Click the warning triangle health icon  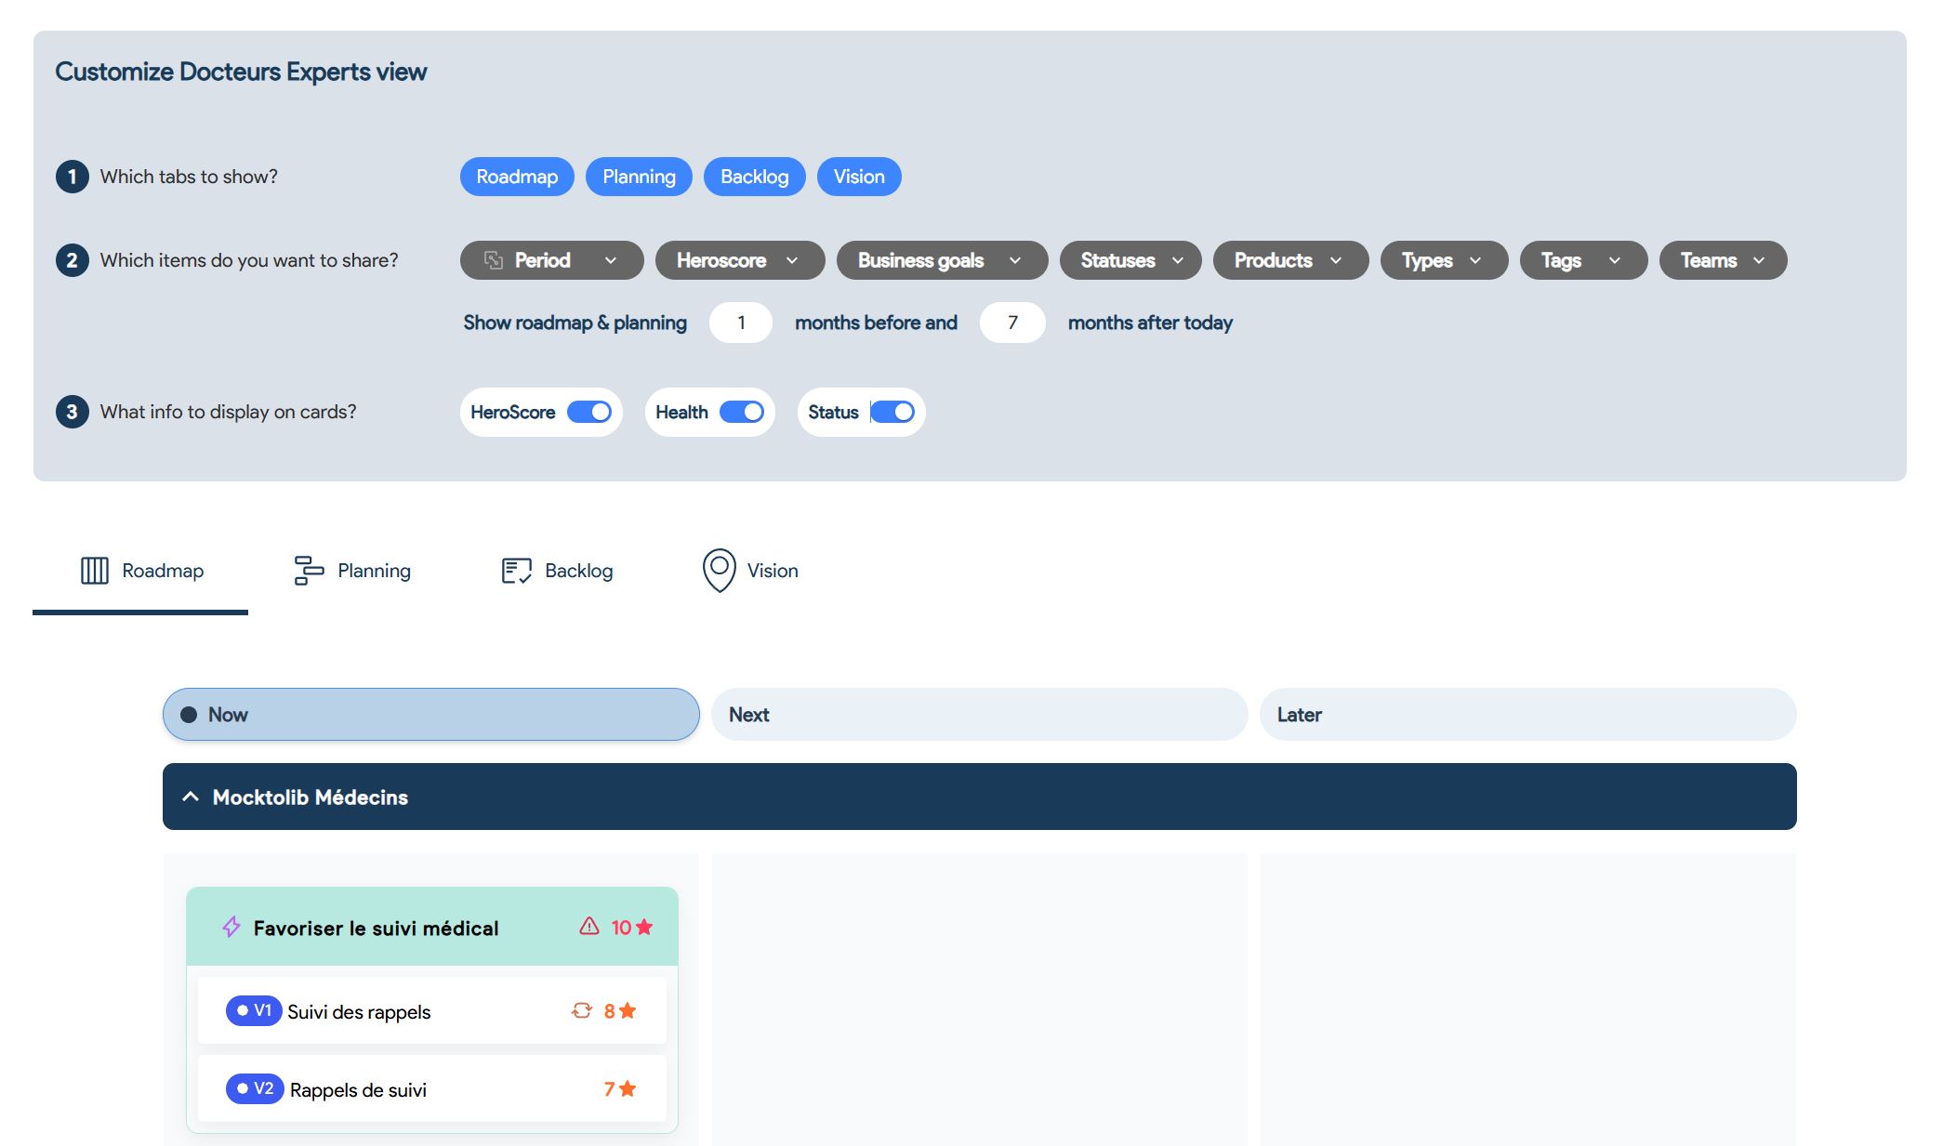click(589, 927)
